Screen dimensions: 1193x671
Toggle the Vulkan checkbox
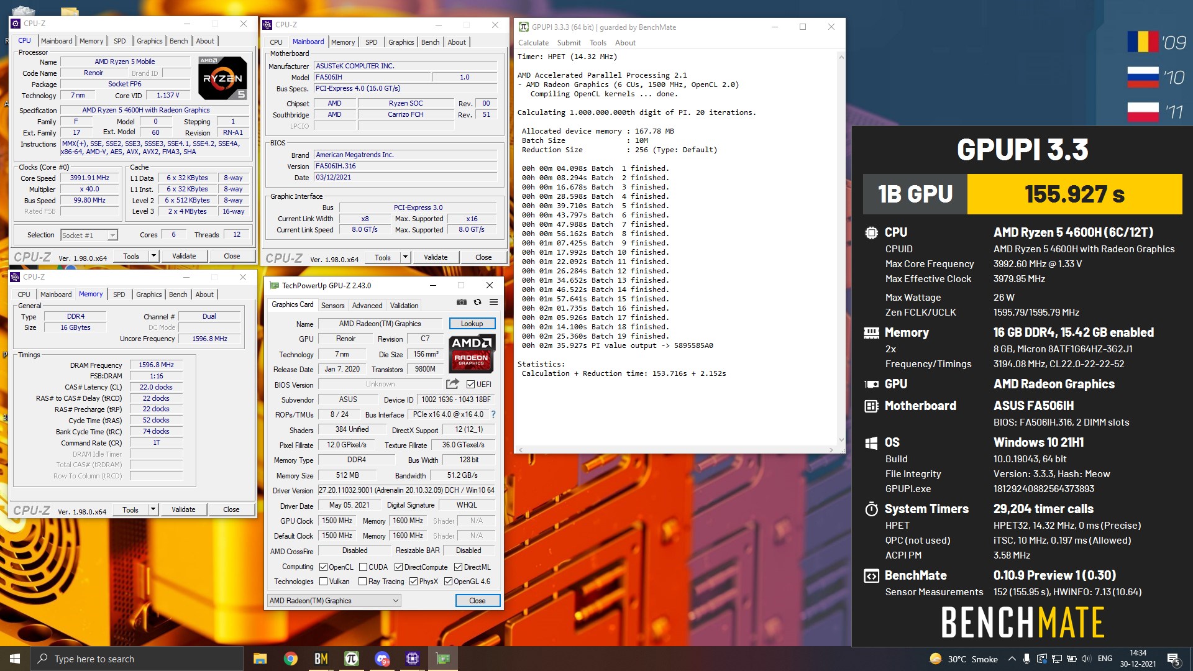click(x=323, y=582)
